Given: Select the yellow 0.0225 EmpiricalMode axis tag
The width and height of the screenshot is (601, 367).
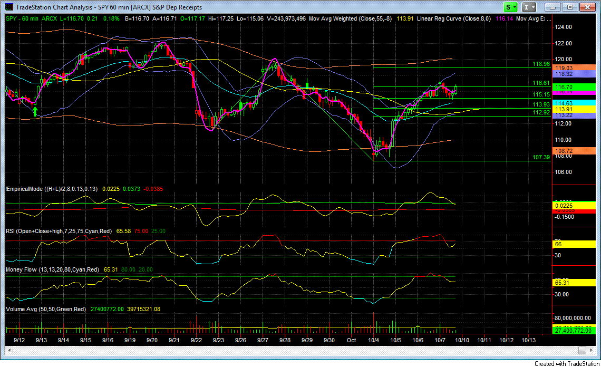Looking at the screenshot, I should [x=574, y=206].
